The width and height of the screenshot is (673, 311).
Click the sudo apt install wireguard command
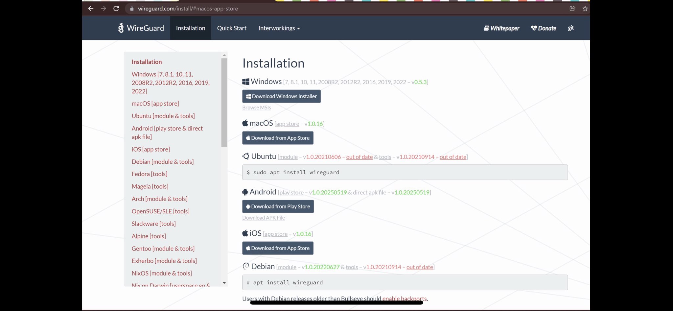click(x=405, y=172)
